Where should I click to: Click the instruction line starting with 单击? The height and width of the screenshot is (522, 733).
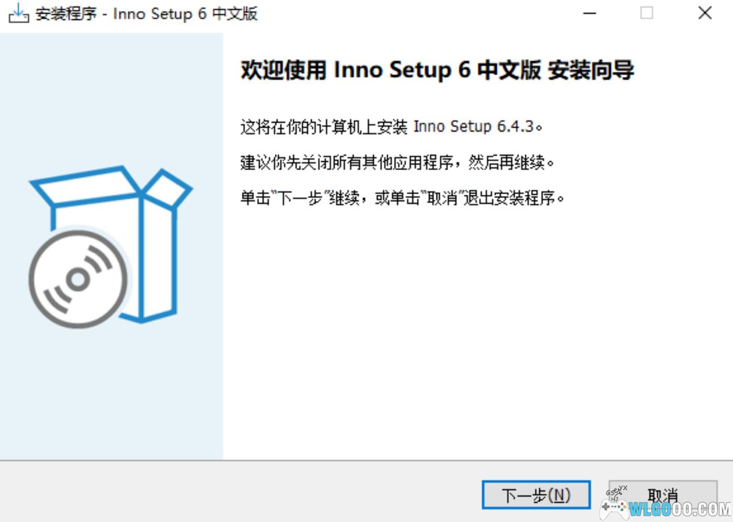[402, 198]
